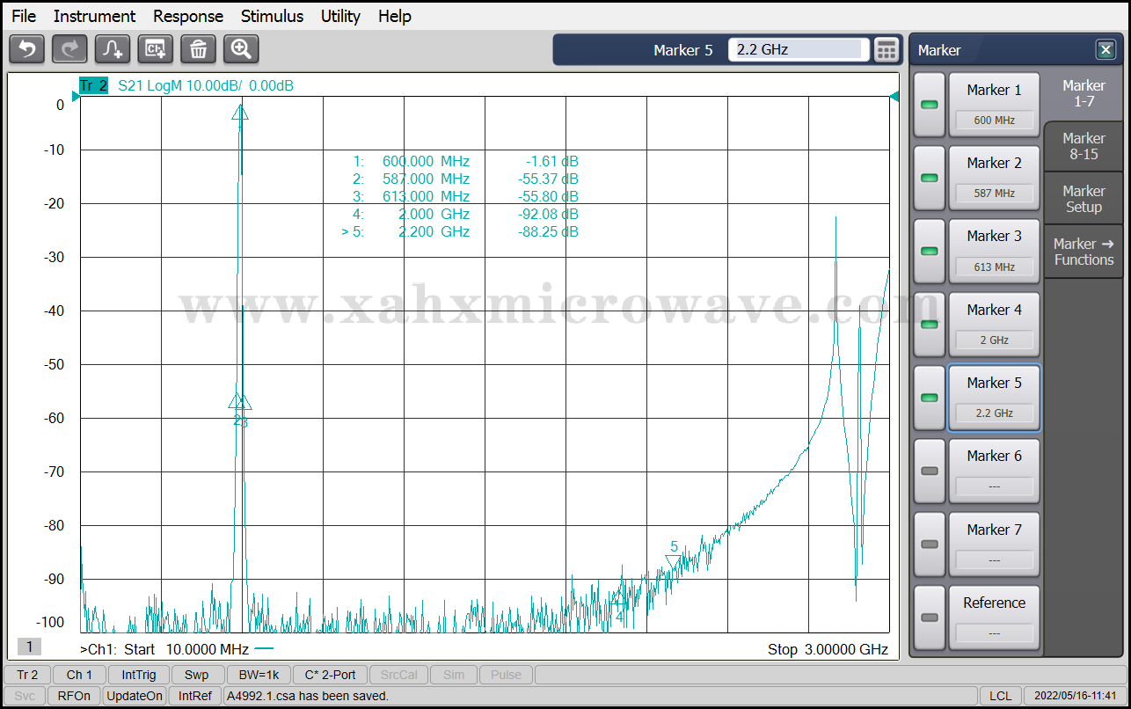1131x709 pixels.
Task: Click marker 4 readout -92.08 dB
Action: pos(549,214)
